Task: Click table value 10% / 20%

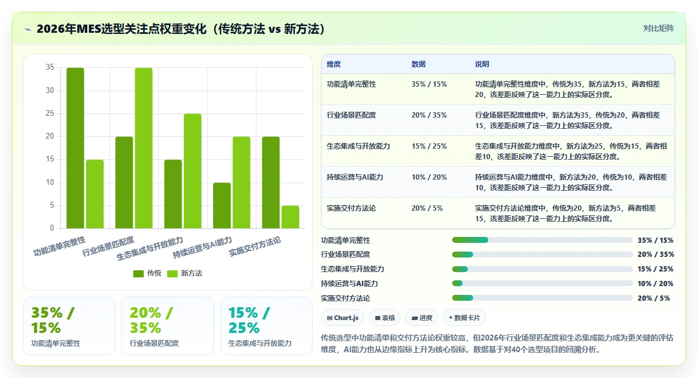Action: [x=429, y=177]
